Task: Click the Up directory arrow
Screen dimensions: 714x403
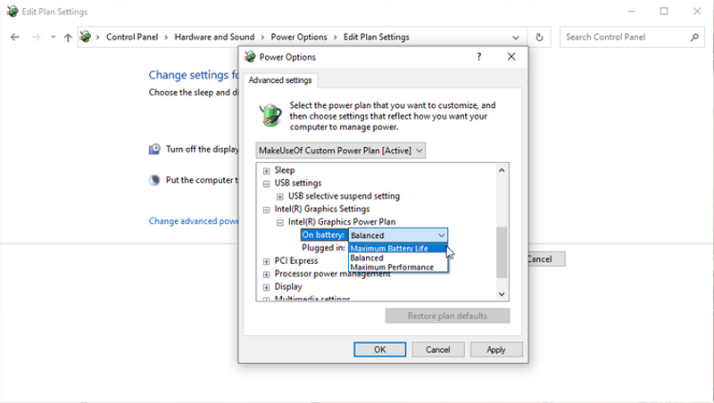Action: pos(68,37)
